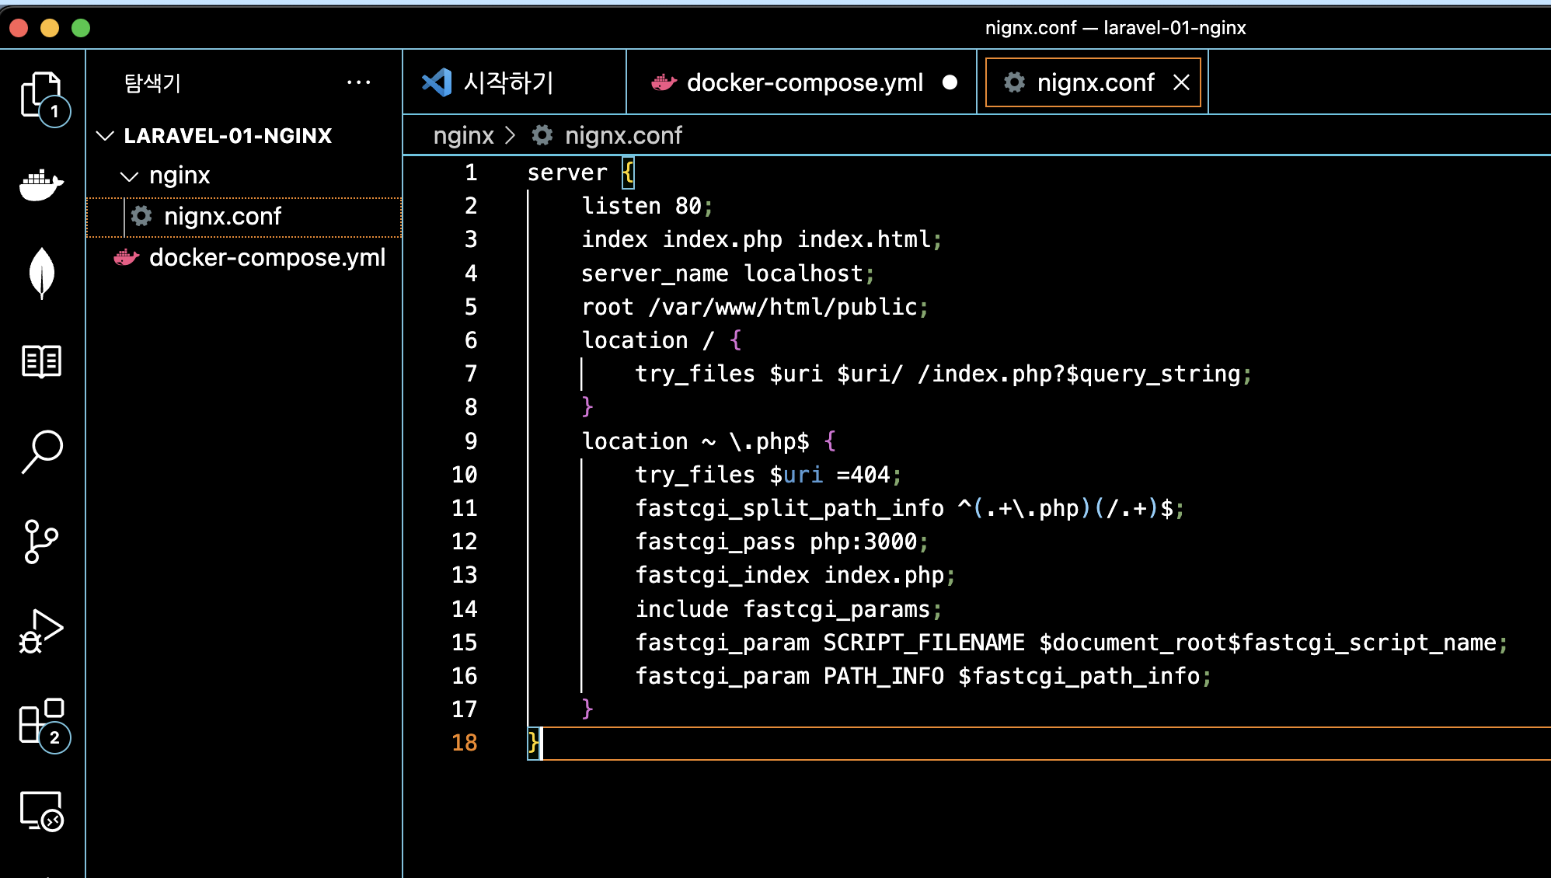Close the nignx.conf tab
This screenshot has width=1551, height=878.
click(x=1181, y=82)
